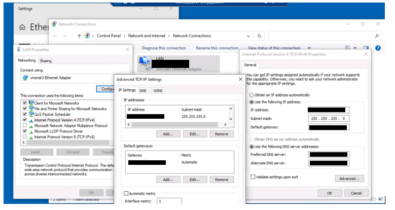The height and width of the screenshot is (210, 395).
Task: Open the blue Help question mark icon
Action: point(378,48)
